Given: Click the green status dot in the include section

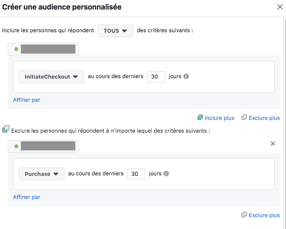Looking at the screenshot, I should pos(16,49).
